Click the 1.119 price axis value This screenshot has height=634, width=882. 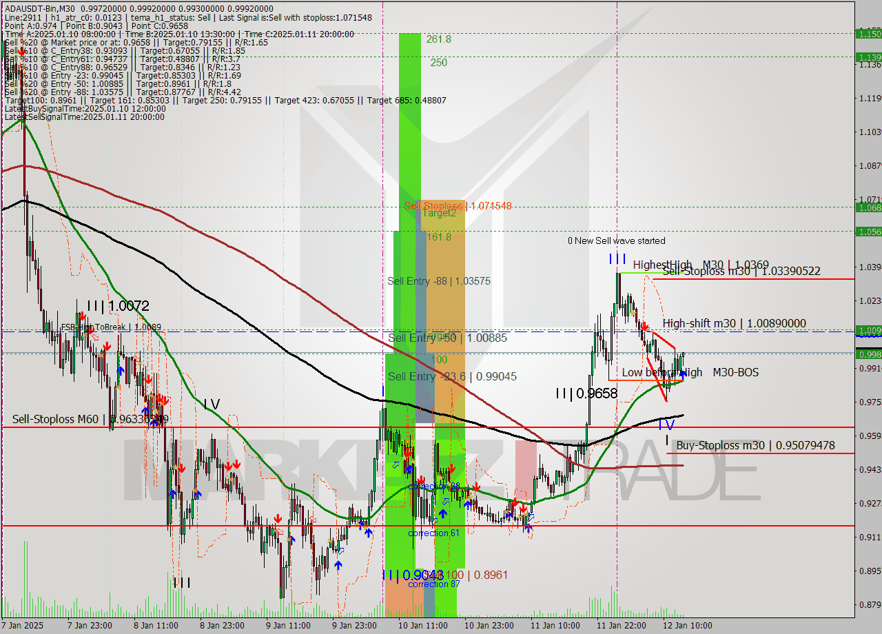tap(870, 98)
